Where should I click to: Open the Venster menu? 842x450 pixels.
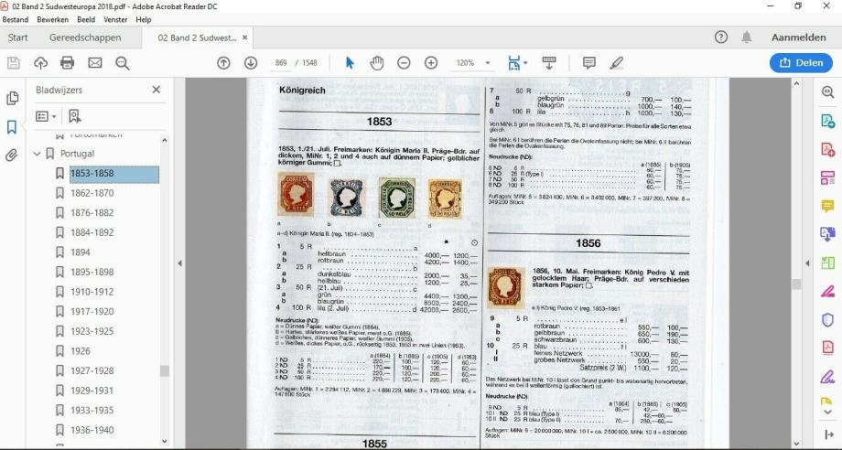(x=115, y=19)
